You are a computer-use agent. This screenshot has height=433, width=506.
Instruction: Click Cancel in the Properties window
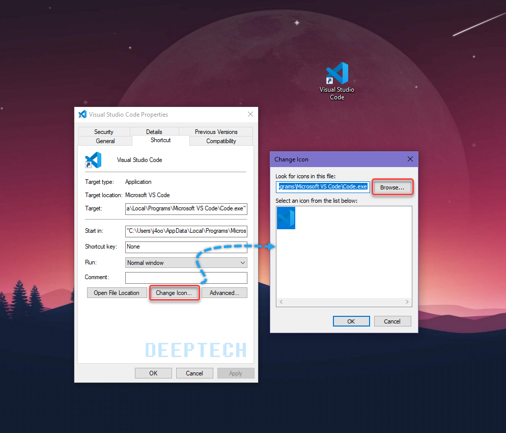click(194, 373)
